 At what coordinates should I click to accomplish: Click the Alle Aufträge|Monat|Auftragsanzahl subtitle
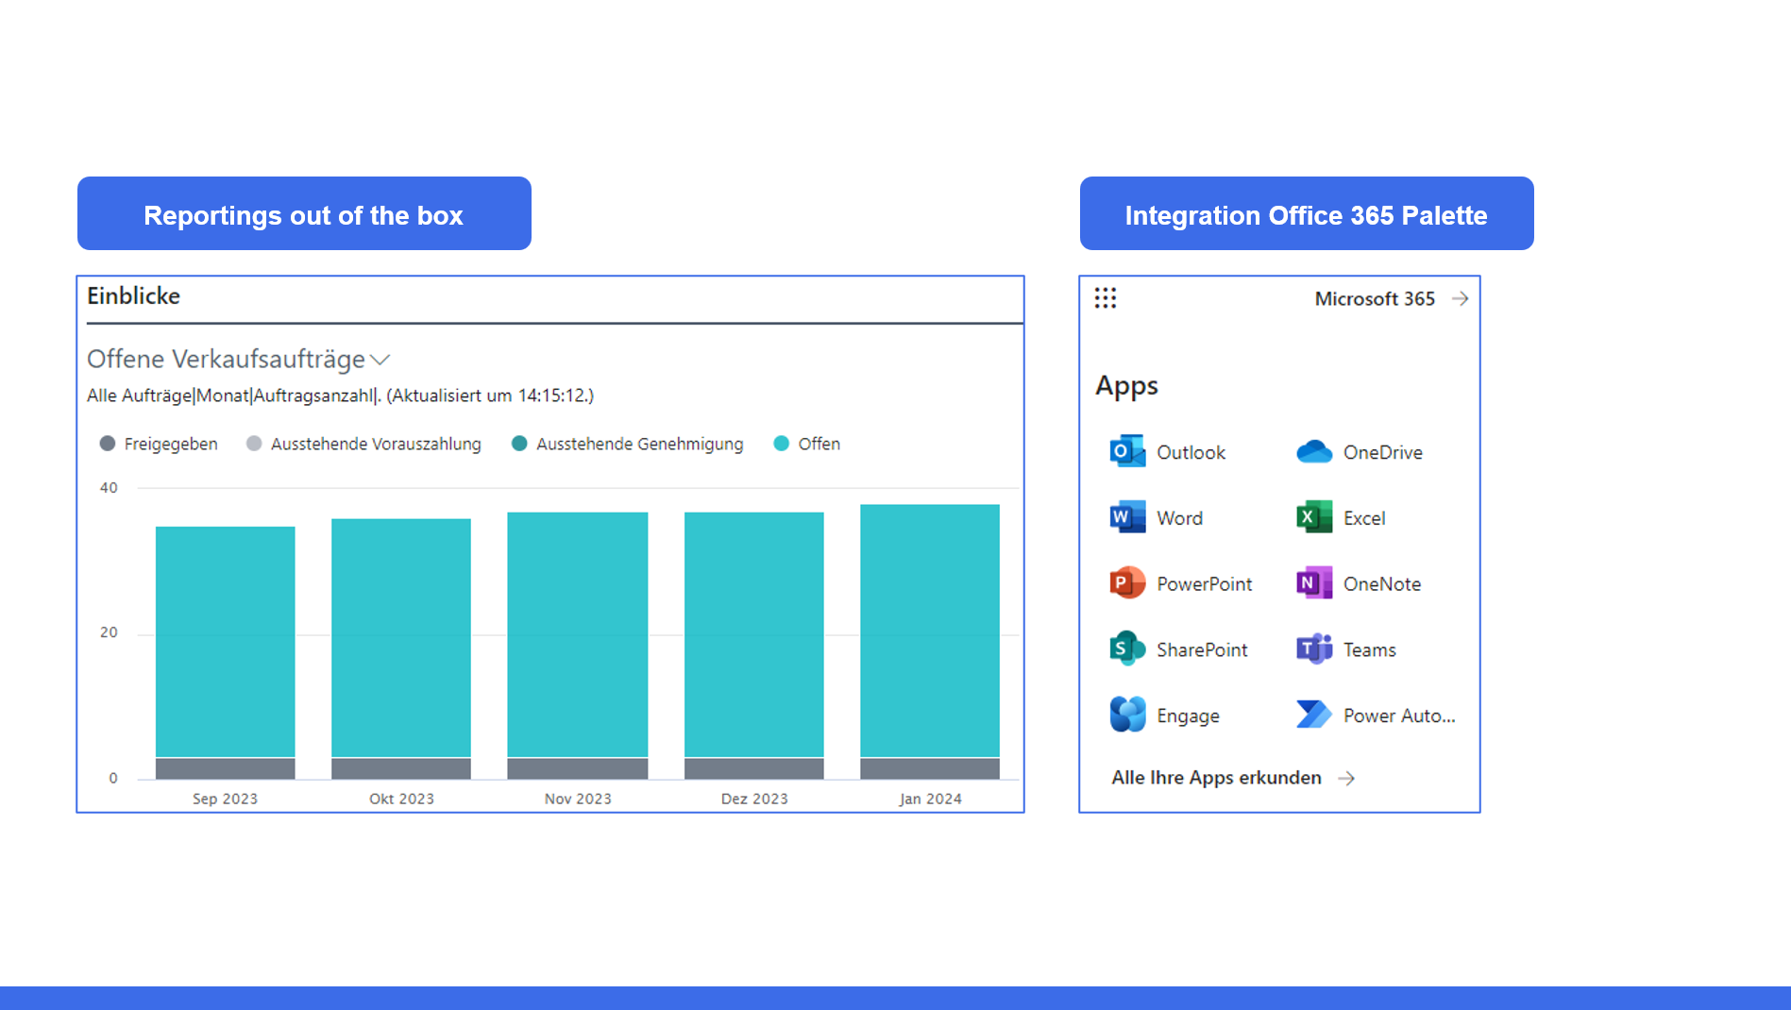tap(340, 396)
